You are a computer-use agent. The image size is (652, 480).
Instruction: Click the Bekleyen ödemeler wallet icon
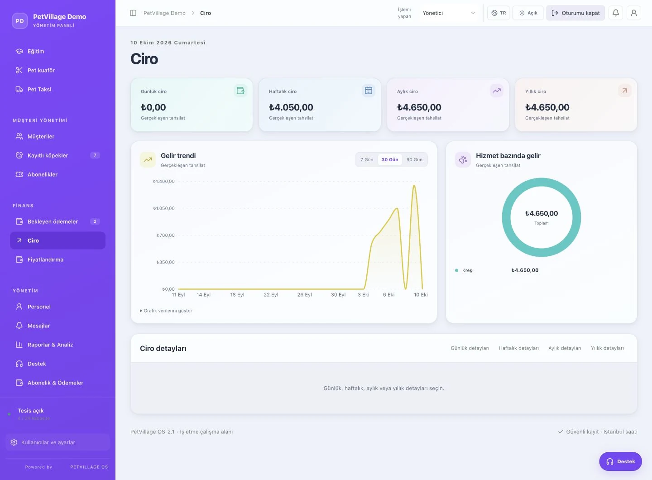(19, 221)
